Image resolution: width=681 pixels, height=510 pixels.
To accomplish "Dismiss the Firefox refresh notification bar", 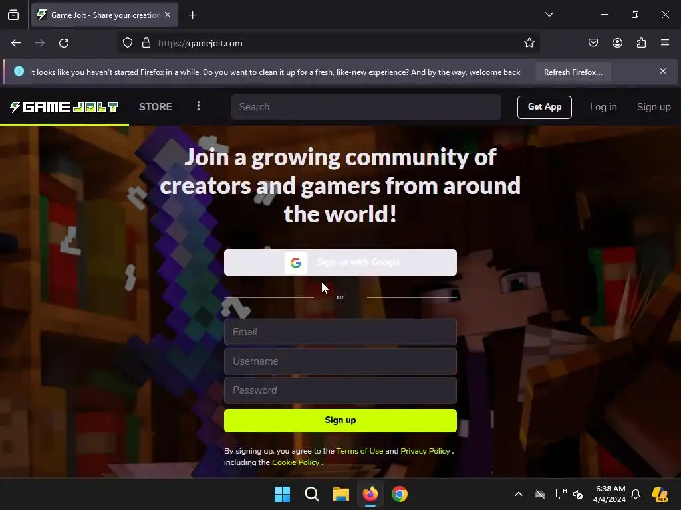I will coord(663,71).
